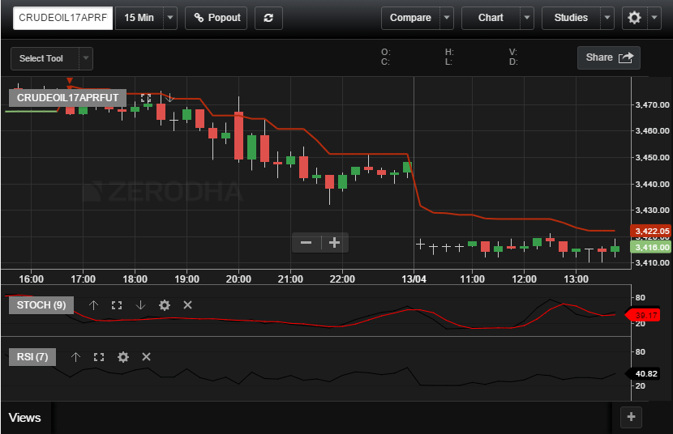The height and width of the screenshot is (434, 673).
Task: Maximize the STOCH (9) panel
Action: [117, 305]
